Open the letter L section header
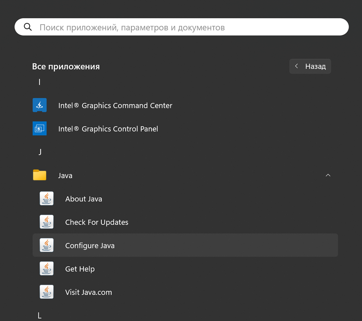Viewport: 362px width, 321px height. [40, 315]
